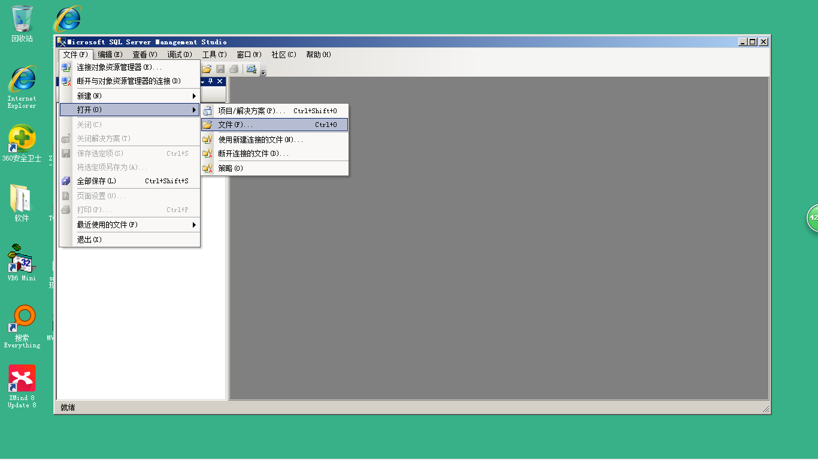Click the SSMS title bar app icon
This screenshot has width=818, height=460.
click(x=61, y=42)
